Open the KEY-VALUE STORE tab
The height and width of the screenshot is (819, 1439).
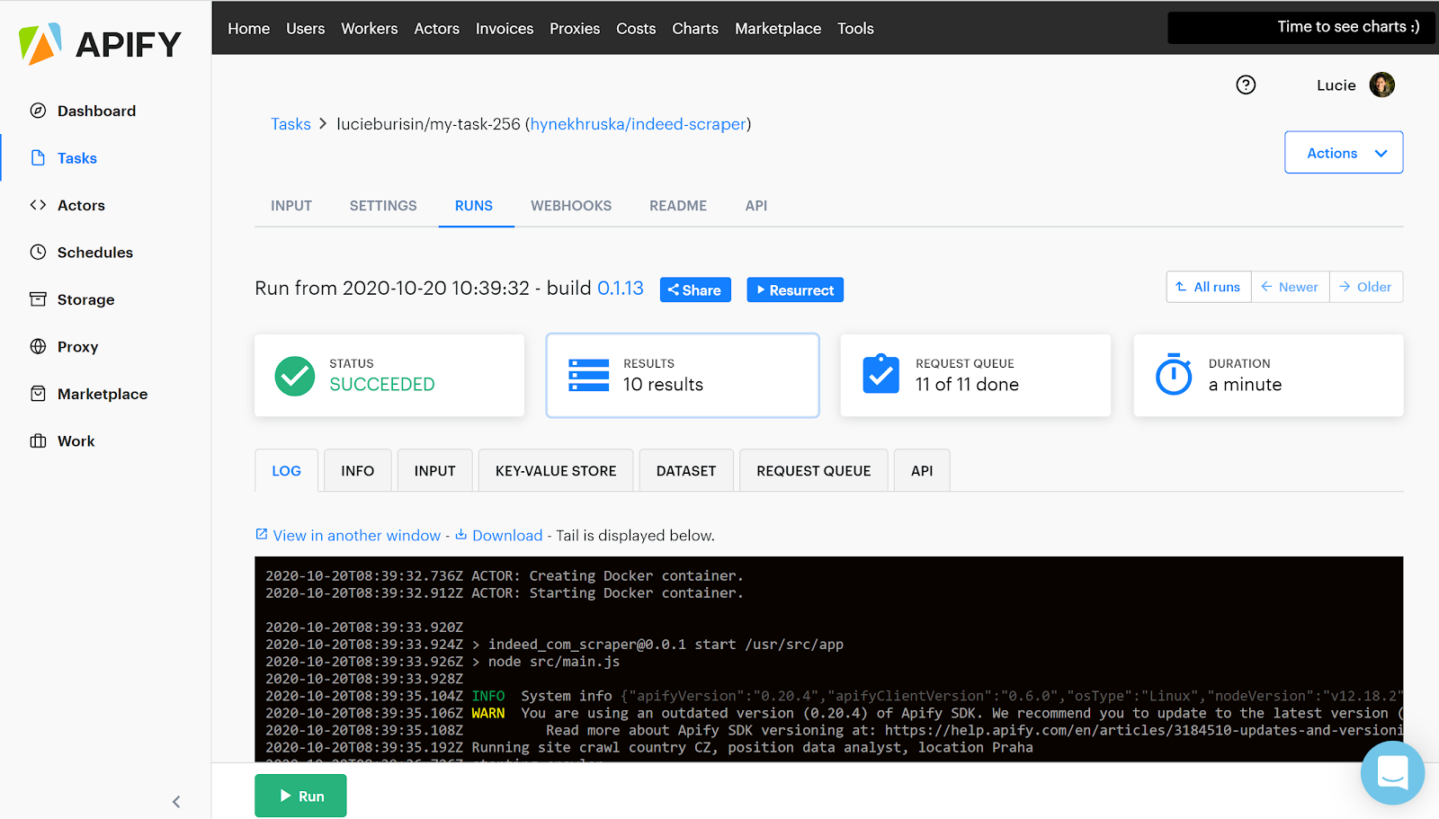556,471
